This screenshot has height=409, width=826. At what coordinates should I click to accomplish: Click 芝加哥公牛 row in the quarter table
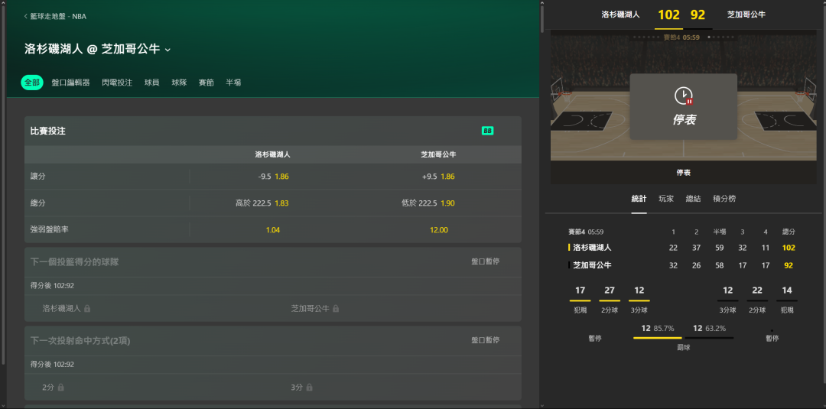(x=682, y=265)
